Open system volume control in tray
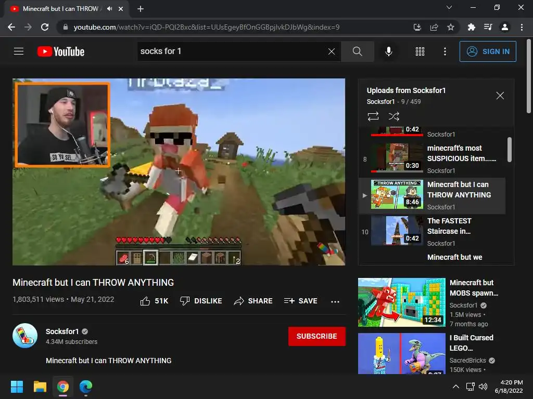The image size is (533, 399). pos(483,387)
